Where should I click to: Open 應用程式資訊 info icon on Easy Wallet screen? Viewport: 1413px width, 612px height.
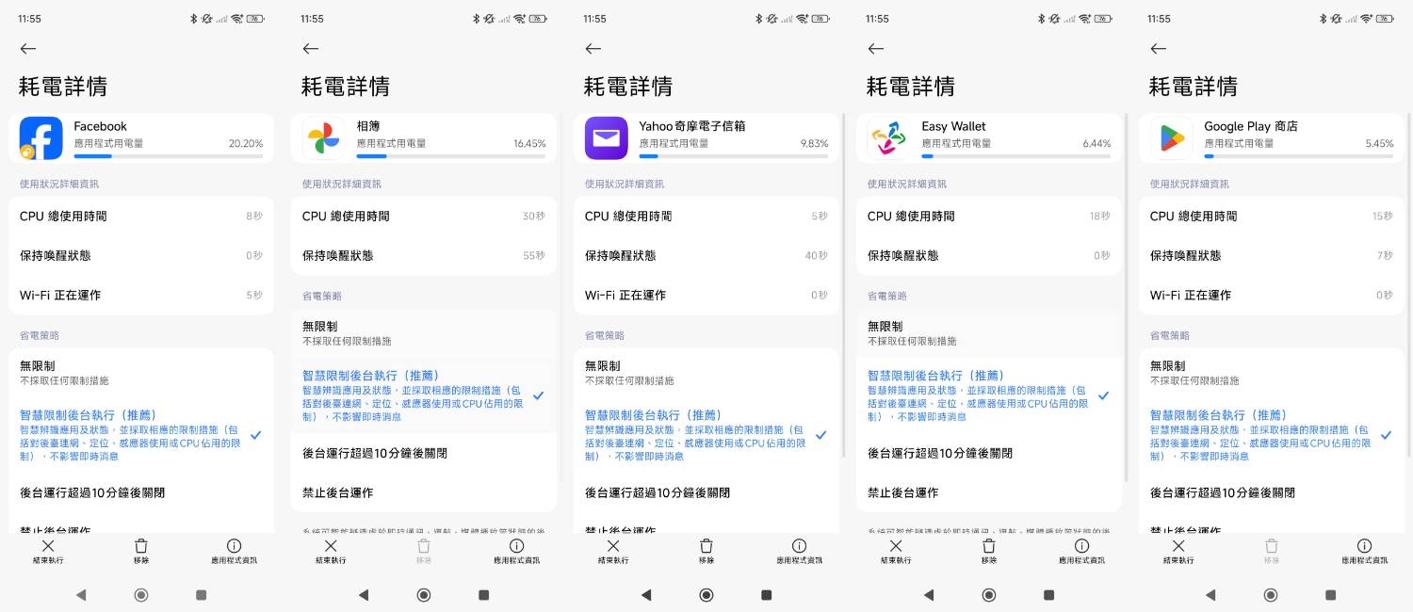[x=1081, y=551]
